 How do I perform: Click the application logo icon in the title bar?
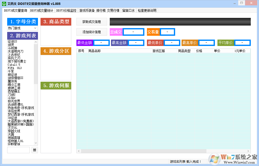[4, 4]
